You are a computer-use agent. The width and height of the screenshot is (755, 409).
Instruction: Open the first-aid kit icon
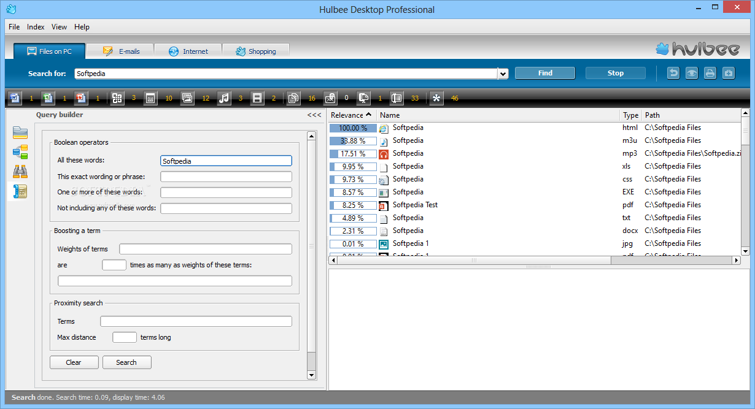[x=729, y=73]
